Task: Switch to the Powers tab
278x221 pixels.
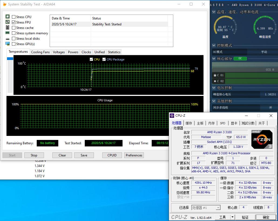Action: [x=73, y=52]
